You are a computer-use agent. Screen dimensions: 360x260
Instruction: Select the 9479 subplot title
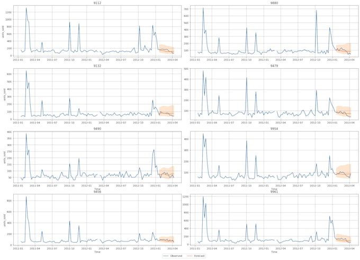274,66
